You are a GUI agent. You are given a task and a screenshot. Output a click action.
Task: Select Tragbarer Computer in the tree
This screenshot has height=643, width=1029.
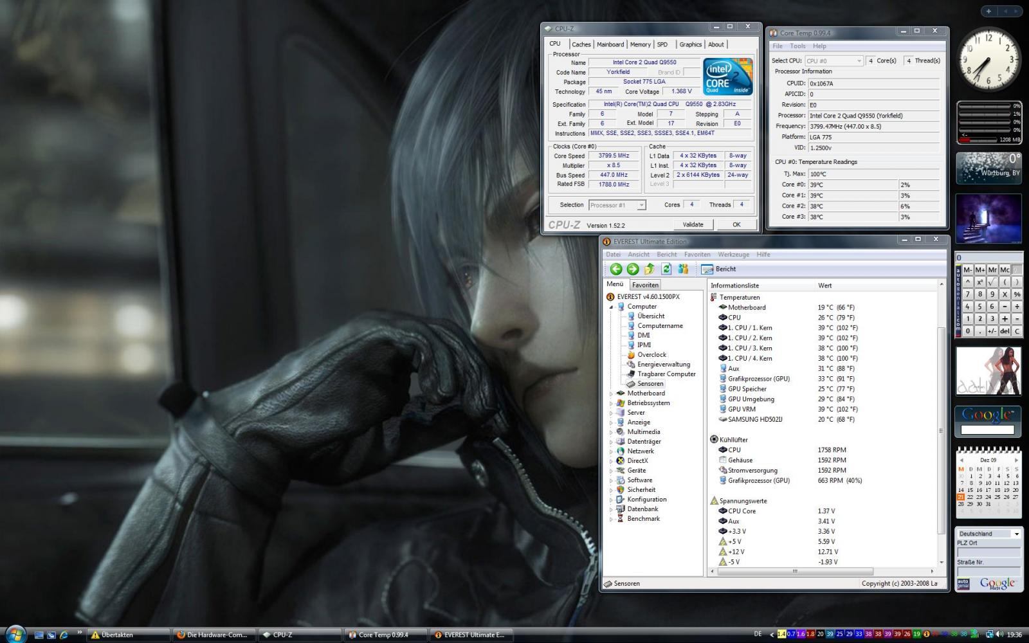click(666, 374)
